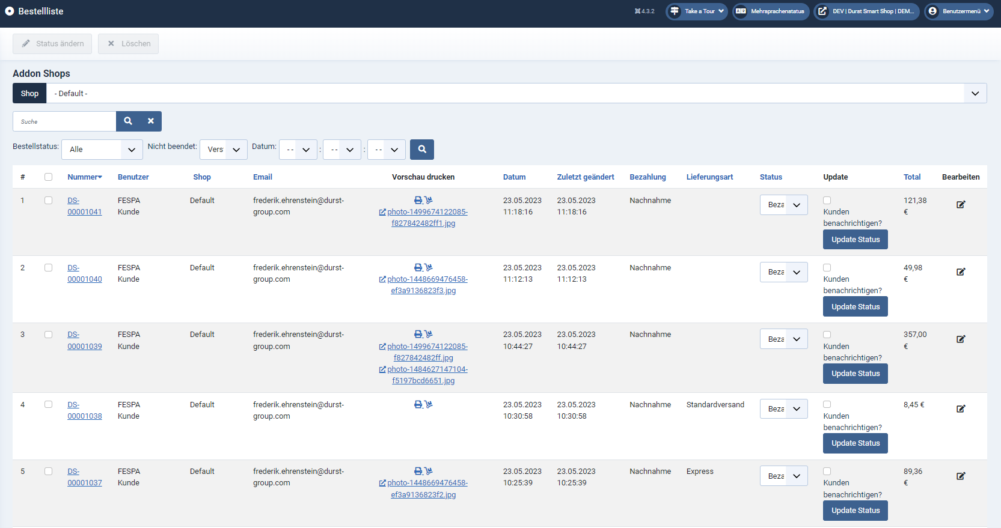This screenshot has width=1001, height=528.
Task: Sort table by Bezahlung column
Action: [x=647, y=177]
